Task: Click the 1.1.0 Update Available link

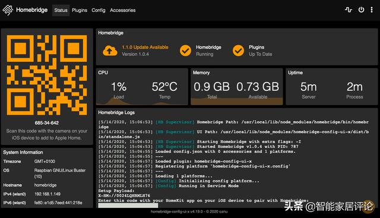Action: 145,48
